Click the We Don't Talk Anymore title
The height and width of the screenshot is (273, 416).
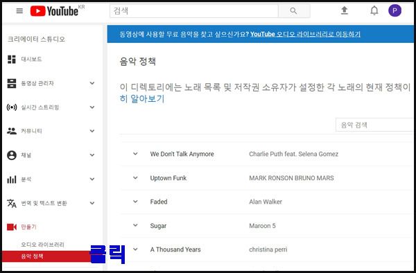[182, 154]
